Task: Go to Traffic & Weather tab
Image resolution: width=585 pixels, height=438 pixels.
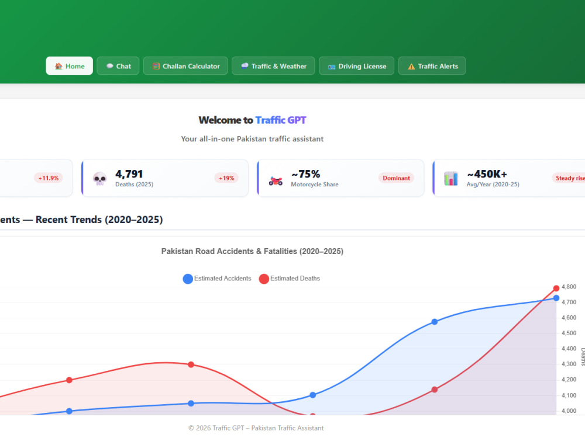Action: 273,66
